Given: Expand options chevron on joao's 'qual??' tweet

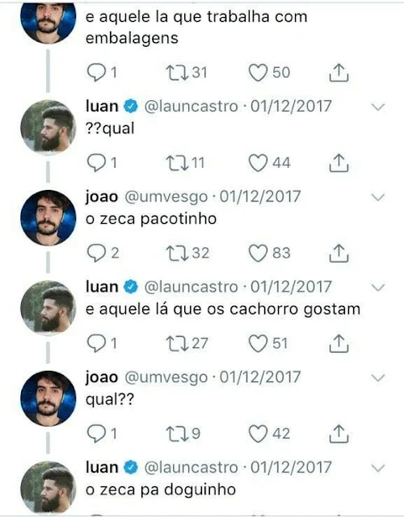Looking at the screenshot, I should pyautogui.click(x=378, y=377).
